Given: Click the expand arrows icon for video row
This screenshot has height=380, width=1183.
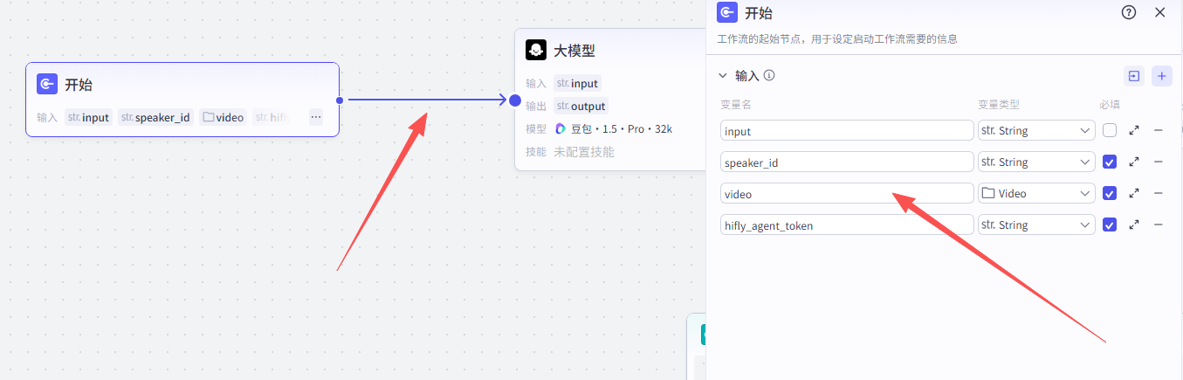Looking at the screenshot, I should (x=1134, y=194).
